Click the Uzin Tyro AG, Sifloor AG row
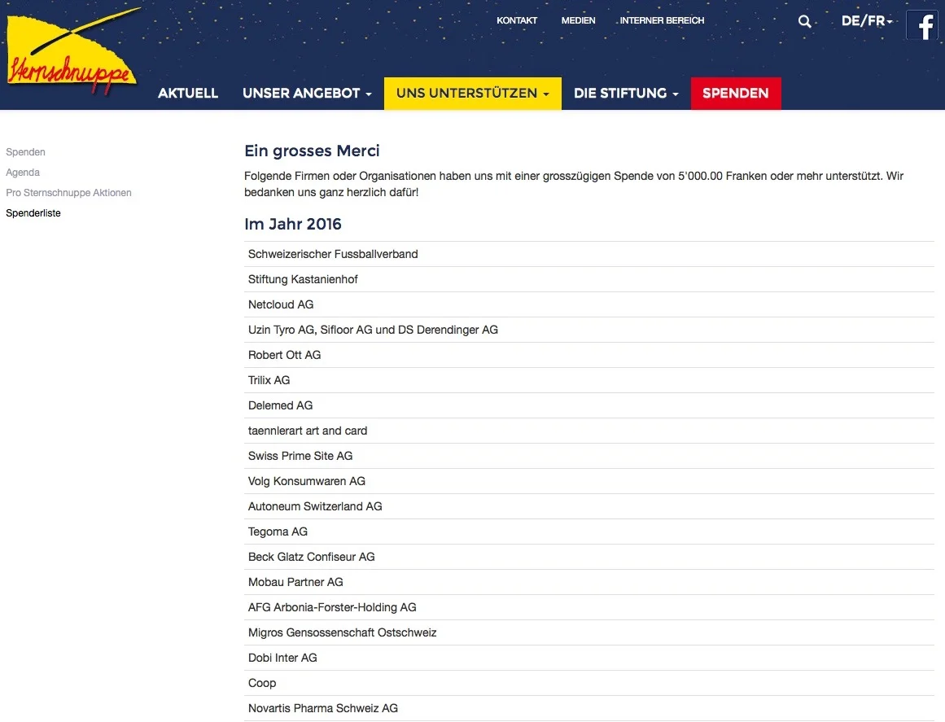Viewport: 945px width, 722px height. 588,330
